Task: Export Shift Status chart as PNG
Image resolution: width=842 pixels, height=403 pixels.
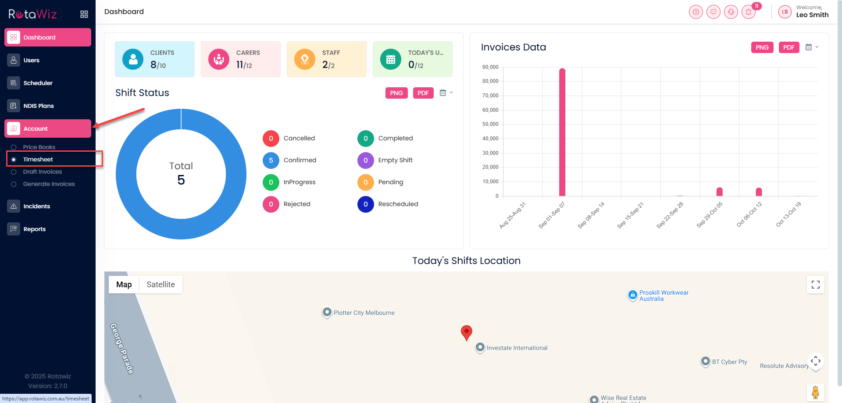Action: point(396,93)
